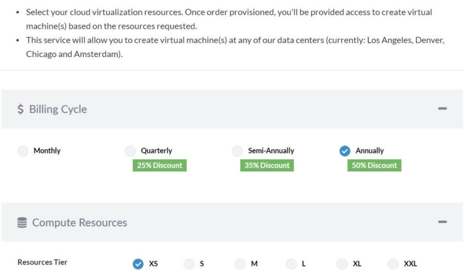
Task: Select the M resources tier
Action: pyautogui.click(x=240, y=264)
